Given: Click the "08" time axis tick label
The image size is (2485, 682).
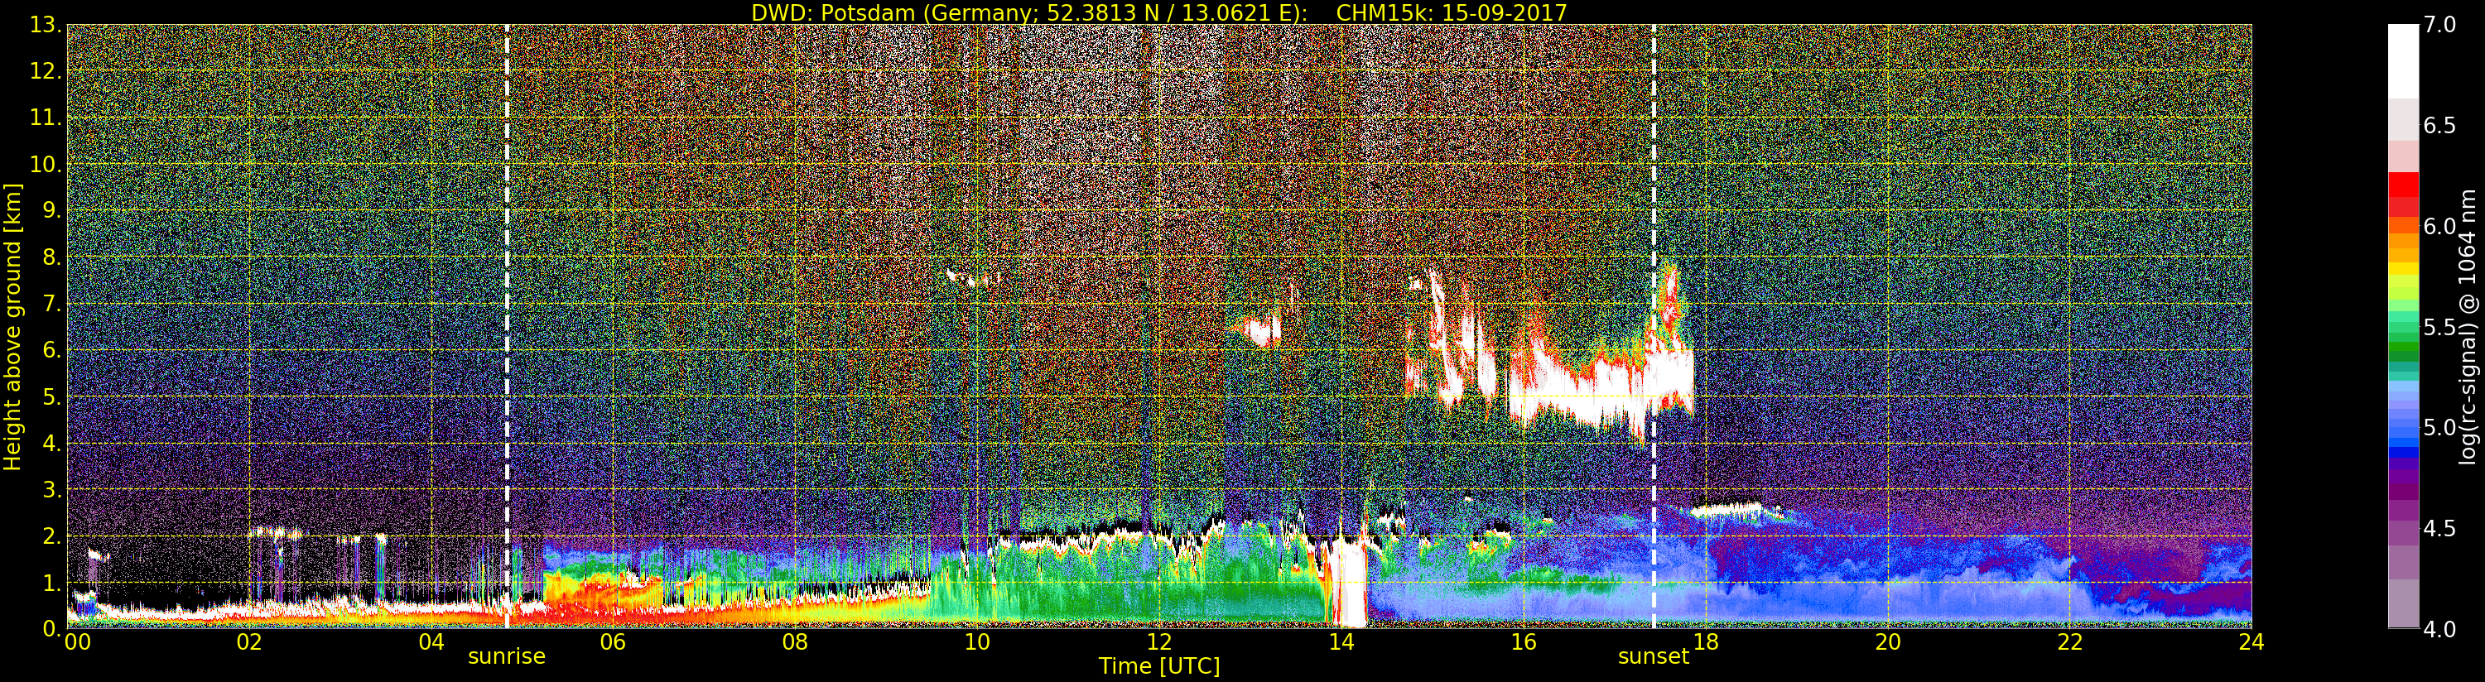Looking at the screenshot, I should pos(795,642).
